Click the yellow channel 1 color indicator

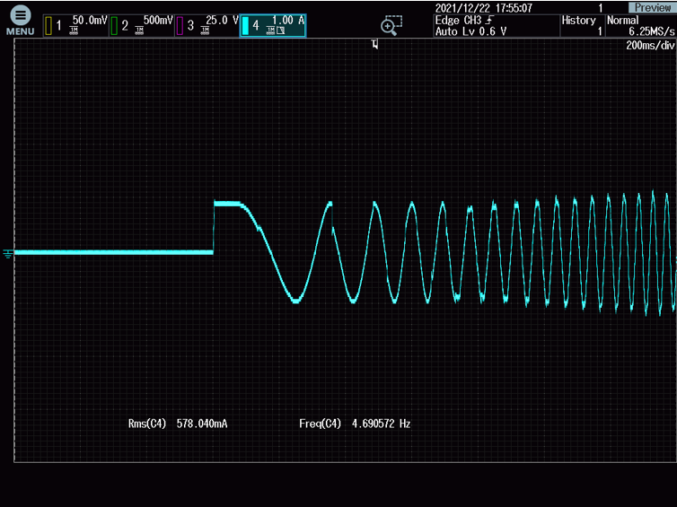(48, 26)
